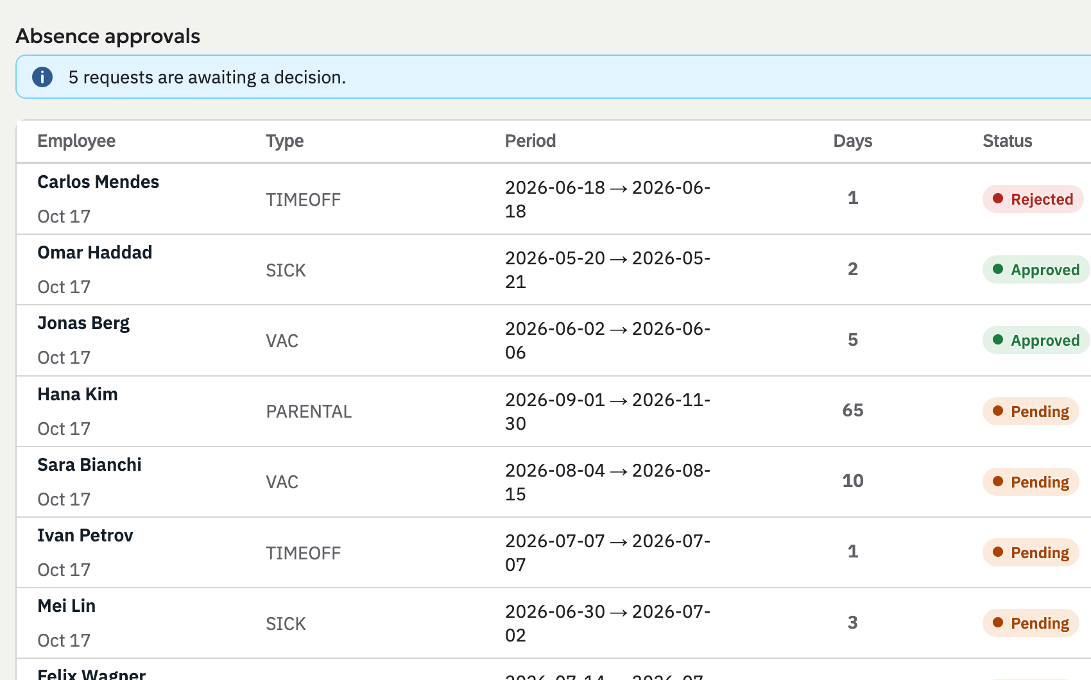
Task: Click the Absence approvals heading
Action: (108, 36)
